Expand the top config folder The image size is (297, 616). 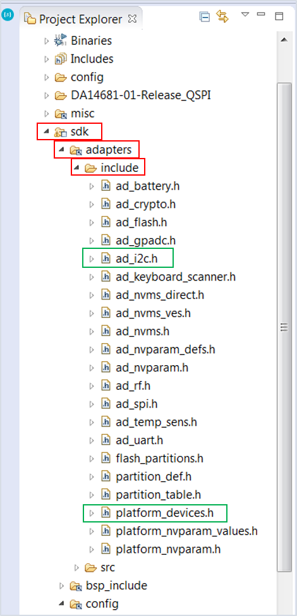tap(47, 77)
